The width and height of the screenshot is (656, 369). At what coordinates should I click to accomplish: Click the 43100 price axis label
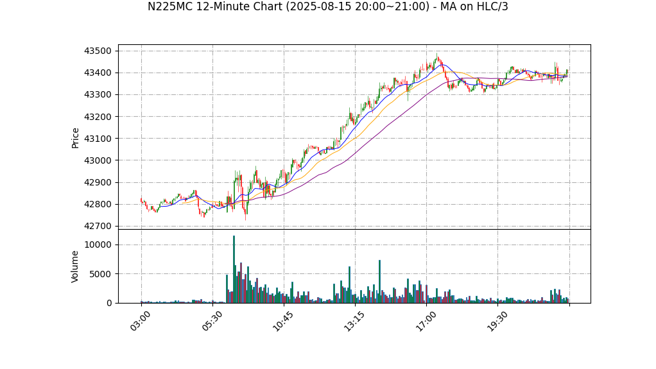(x=98, y=139)
